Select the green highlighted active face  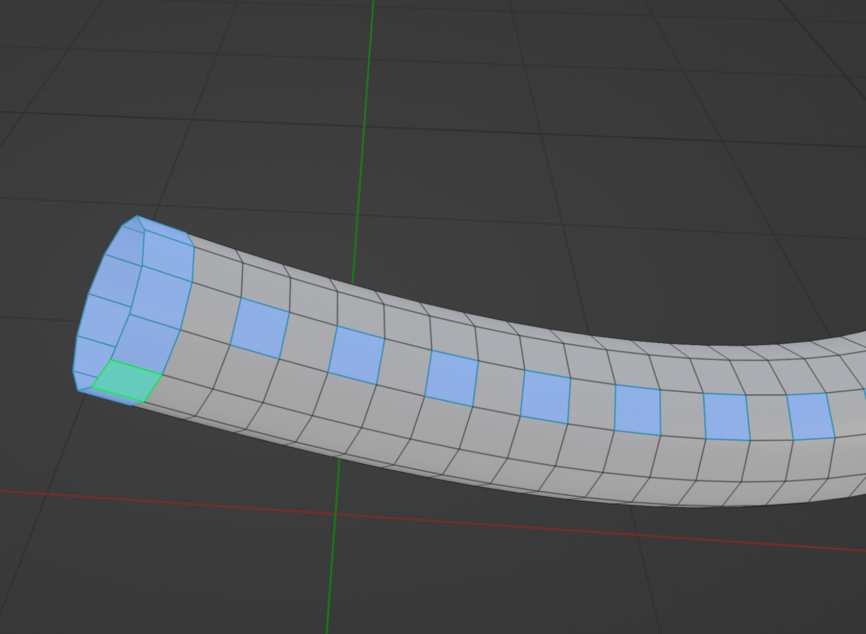click(x=128, y=381)
